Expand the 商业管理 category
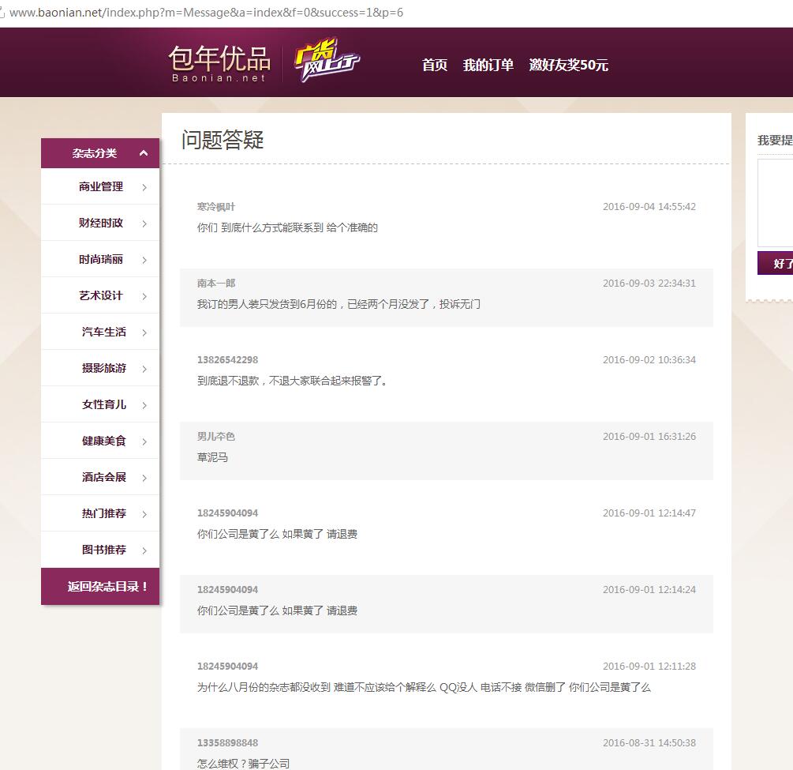 (x=100, y=186)
